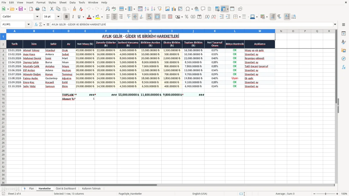The height and width of the screenshot is (196, 349).
Task: Click the Print icon
Action: point(38,9)
